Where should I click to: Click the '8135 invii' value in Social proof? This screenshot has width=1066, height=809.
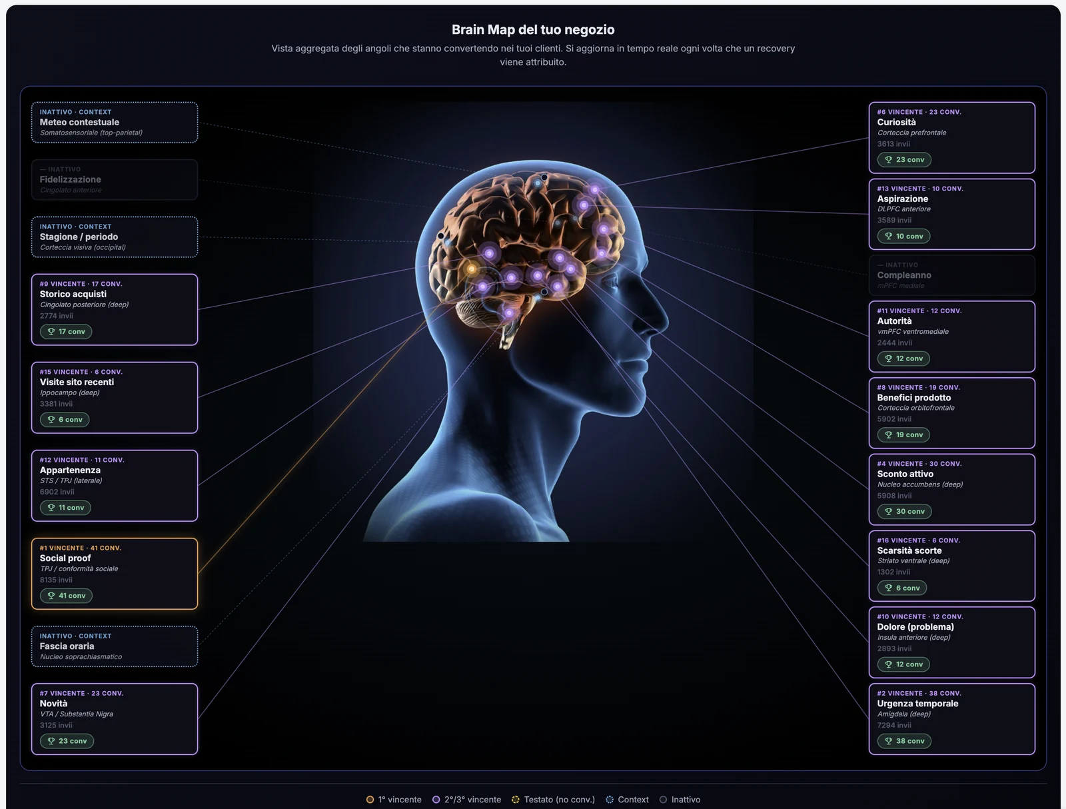click(56, 580)
